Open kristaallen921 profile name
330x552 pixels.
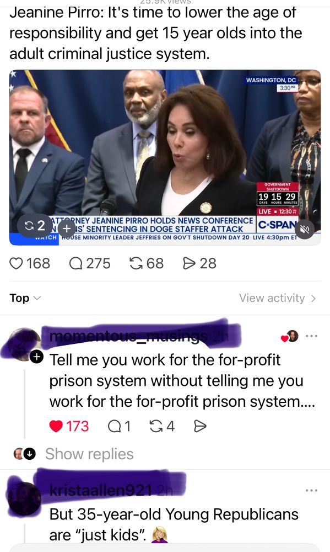(101, 490)
